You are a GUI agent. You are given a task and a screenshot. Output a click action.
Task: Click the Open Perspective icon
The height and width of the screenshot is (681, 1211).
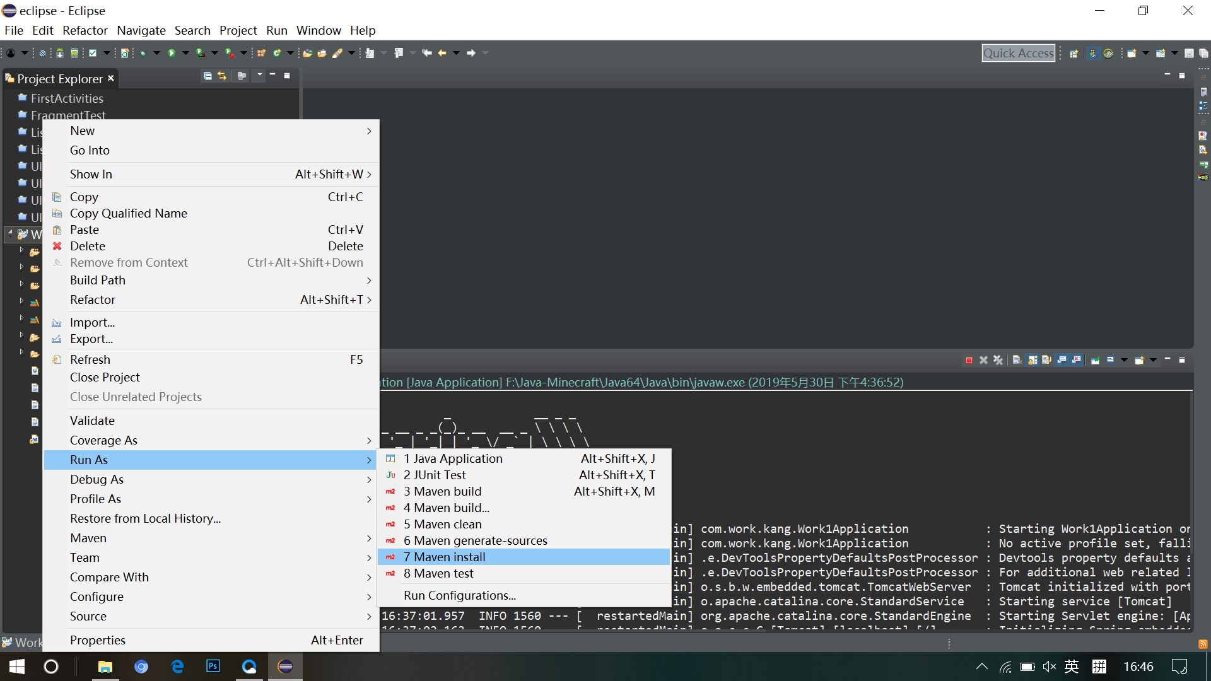1074,54
